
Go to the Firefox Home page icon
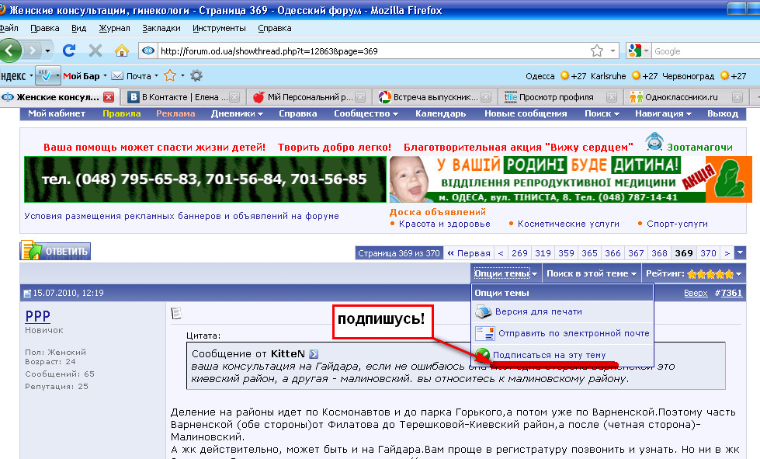[x=121, y=50]
